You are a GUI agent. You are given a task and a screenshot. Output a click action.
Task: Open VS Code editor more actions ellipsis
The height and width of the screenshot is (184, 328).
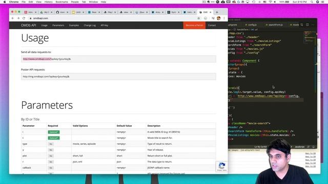313,25
